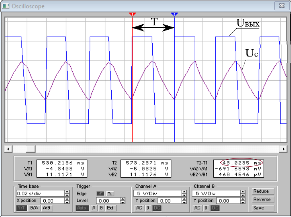Image resolution: width=291 pixels, height=217 pixels.
Task: Adjust Channel A 5 V/Div scale spinner
Action: 184,193
